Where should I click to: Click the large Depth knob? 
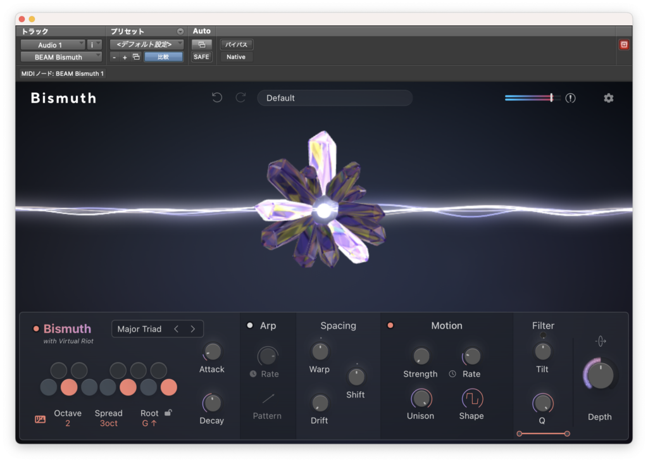(600, 375)
